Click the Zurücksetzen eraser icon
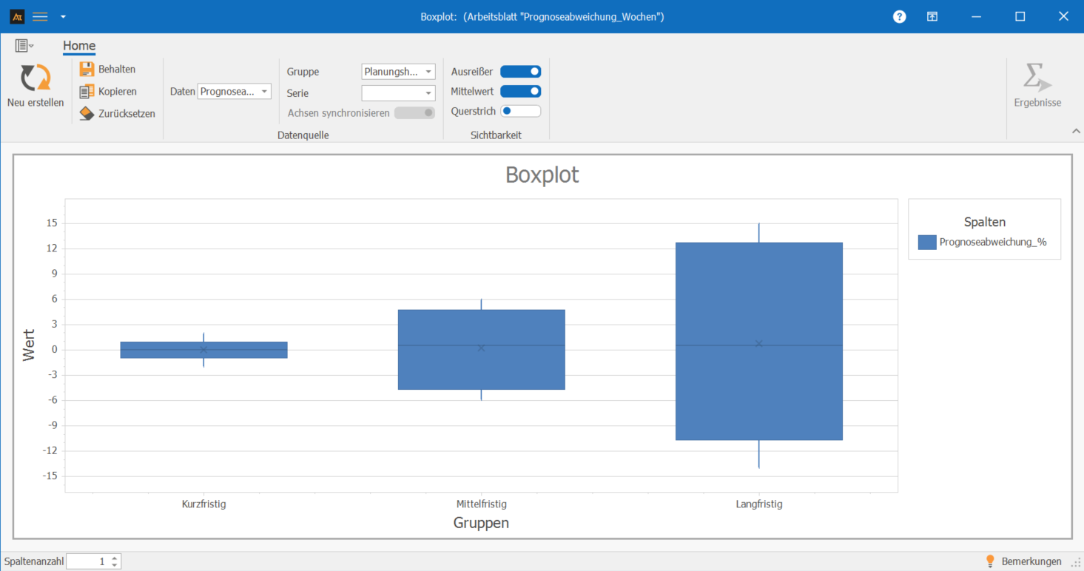 coord(87,114)
